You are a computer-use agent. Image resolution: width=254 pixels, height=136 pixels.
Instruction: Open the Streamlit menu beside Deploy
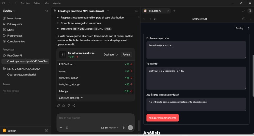pos(248,28)
